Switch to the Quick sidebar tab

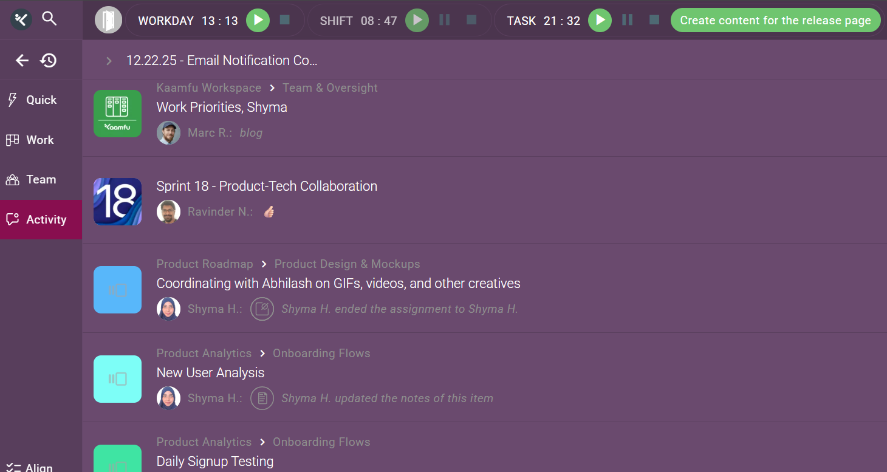pyautogui.click(x=41, y=100)
